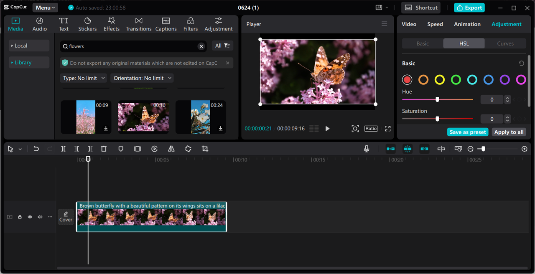The image size is (535, 274).
Task: Play the video preview
Action: [327, 129]
